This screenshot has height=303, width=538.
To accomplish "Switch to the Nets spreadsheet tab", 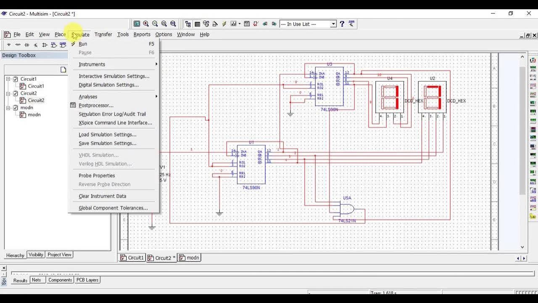I will 37,280.
